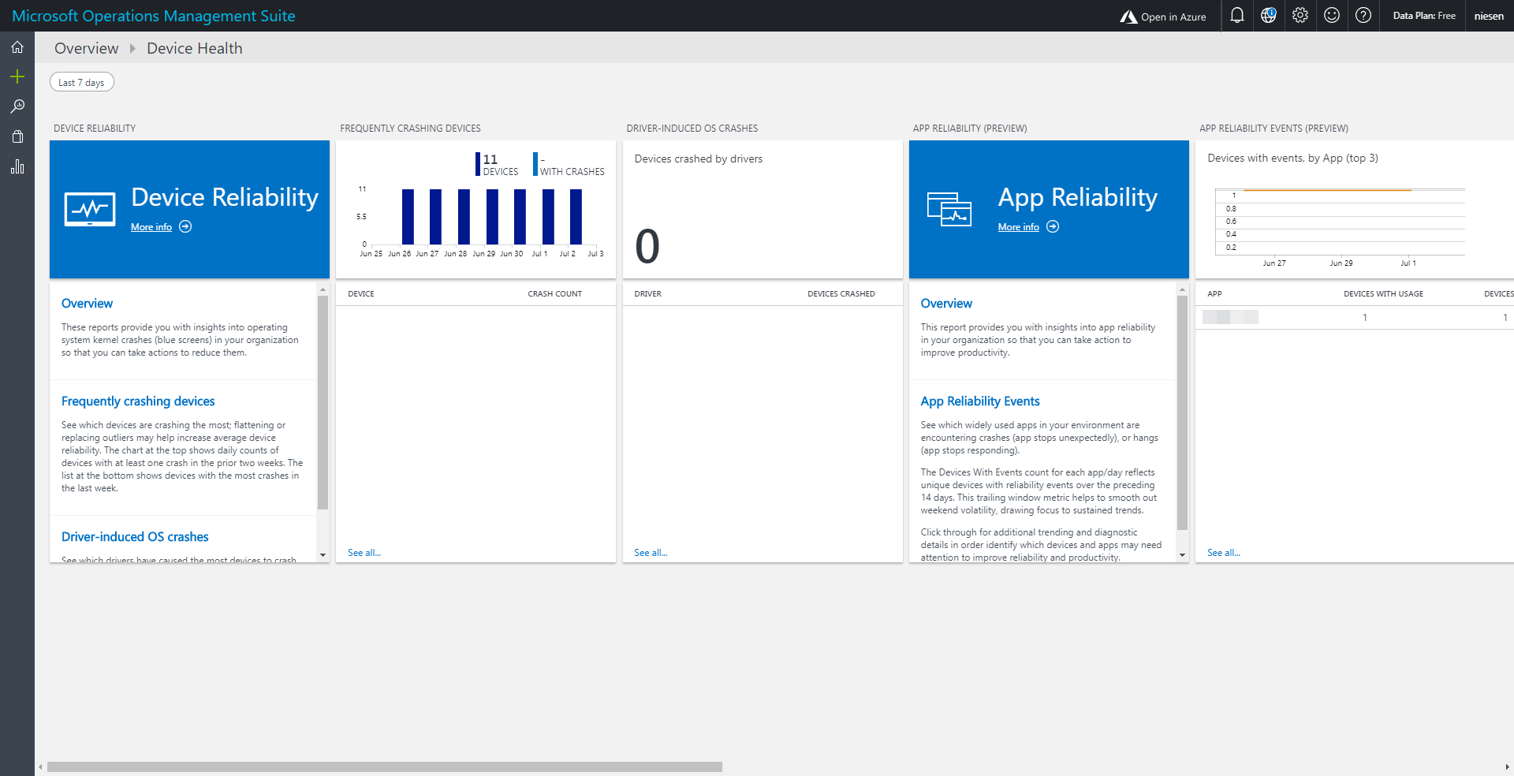Click the horizontal page scrollbar thumb

(x=385, y=767)
